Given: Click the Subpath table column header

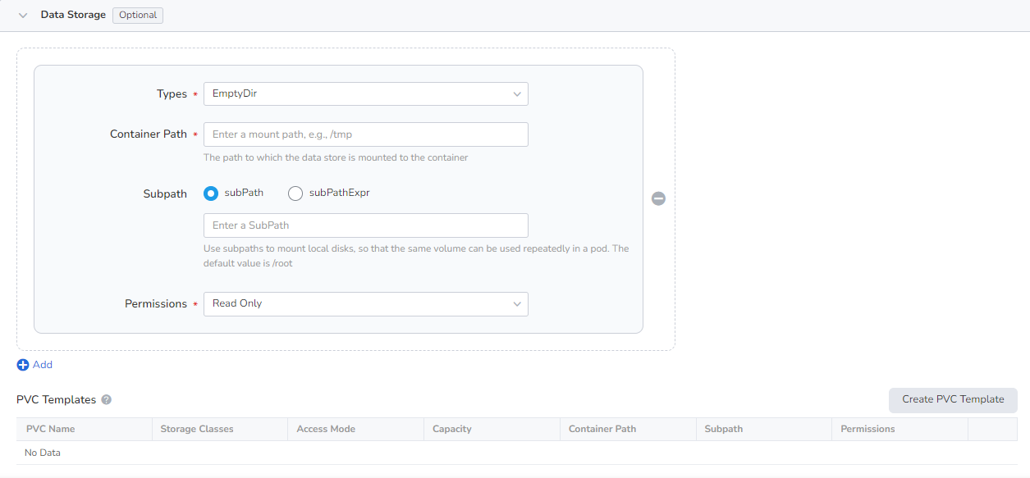Looking at the screenshot, I should click(723, 429).
